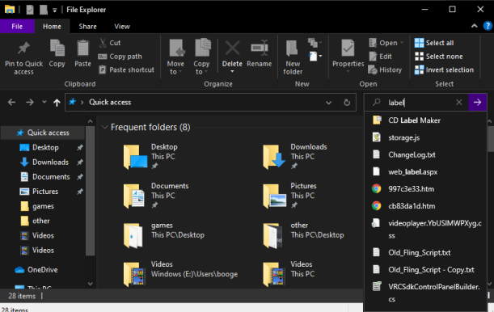Open the recent locations dropdown
494x312 pixels.
[x=44, y=102]
